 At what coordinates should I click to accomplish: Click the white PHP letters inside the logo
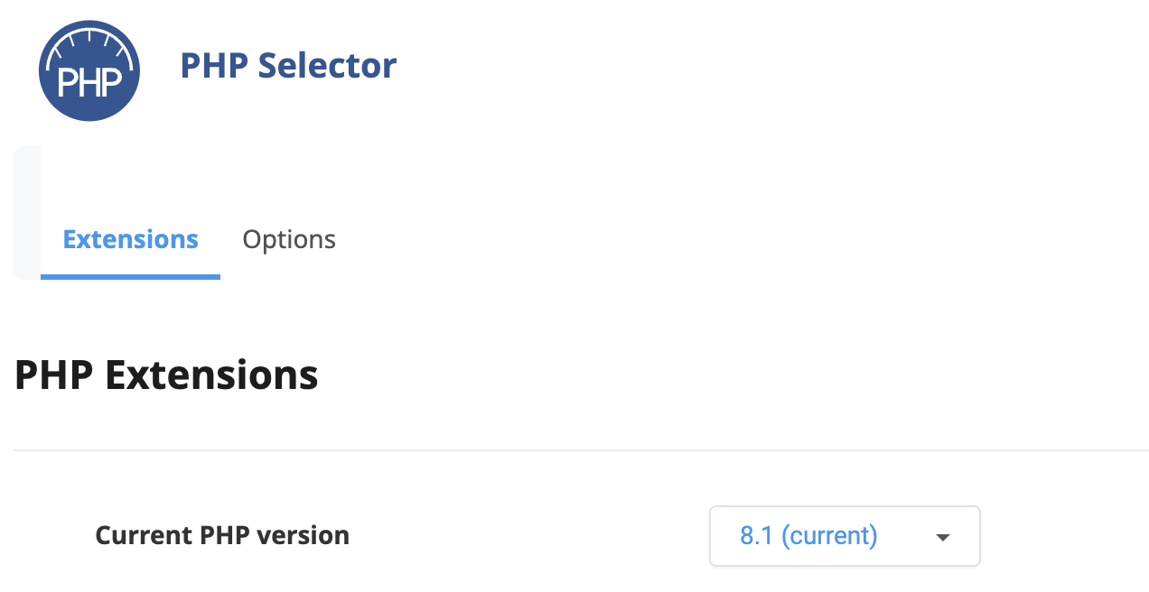[89, 77]
